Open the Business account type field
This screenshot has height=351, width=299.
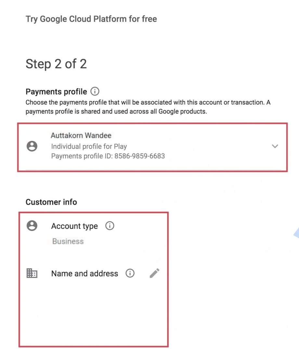point(68,241)
